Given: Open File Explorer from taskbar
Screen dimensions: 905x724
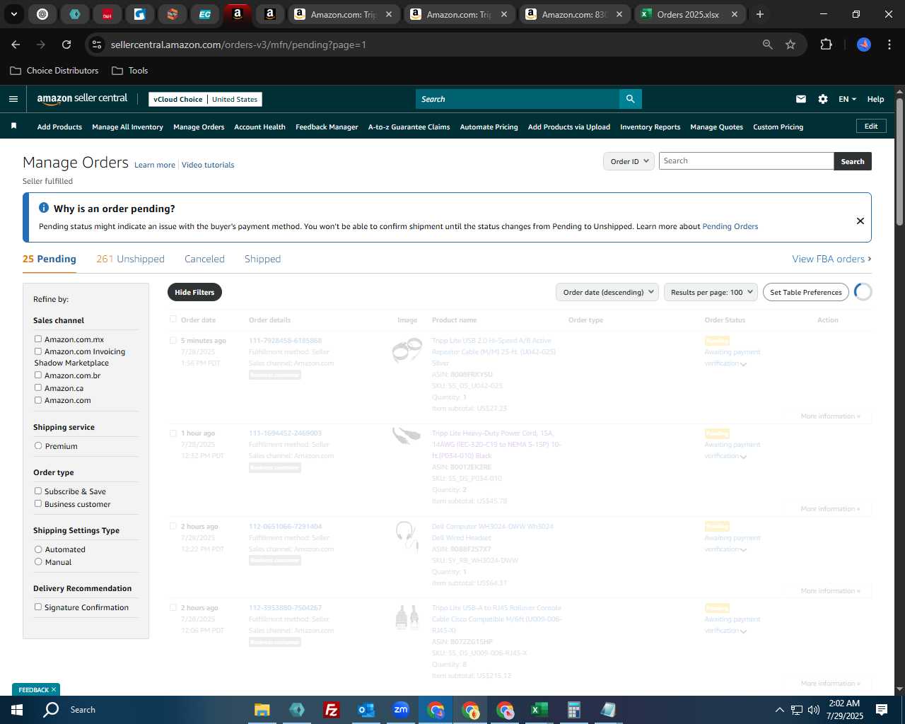Looking at the screenshot, I should 262,710.
